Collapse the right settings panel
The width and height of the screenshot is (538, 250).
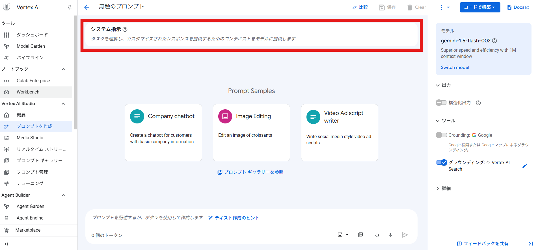pos(531,244)
